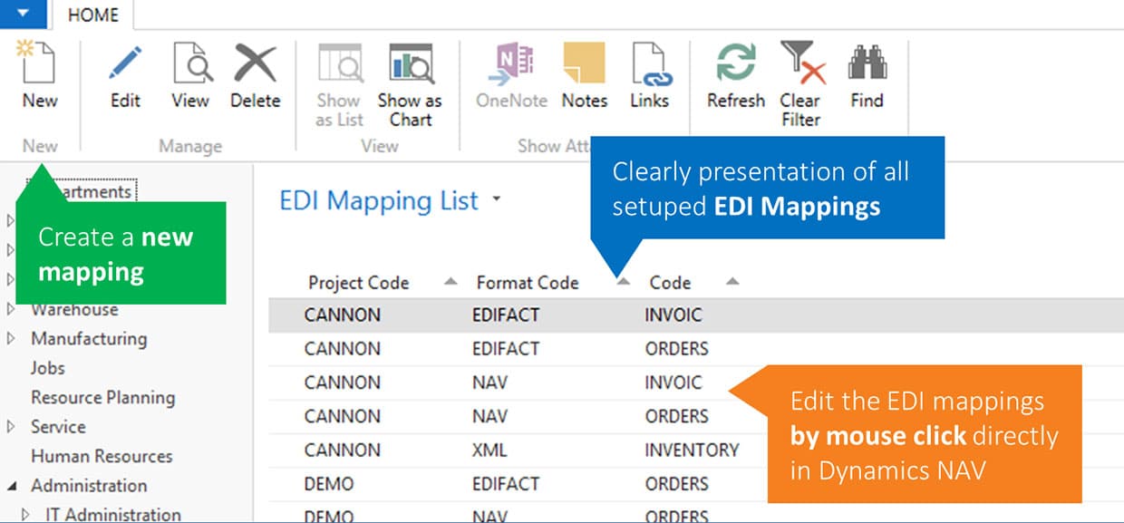
Task: Select Administration in navigation tree
Action: click(89, 485)
